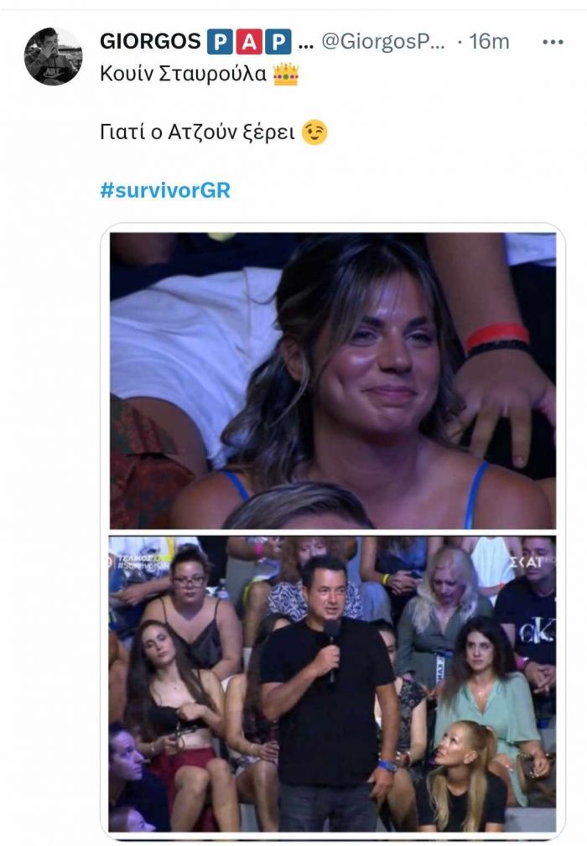587x846 pixels.
Task: Open the top photo of smiling woman
Action: click(332, 381)
